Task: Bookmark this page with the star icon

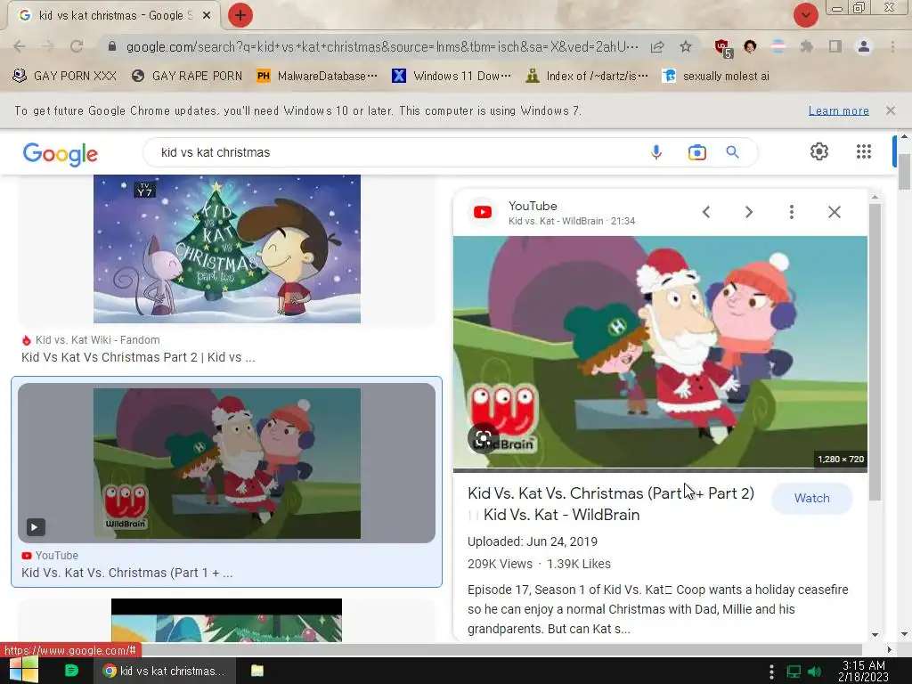Action: (686, 46)
